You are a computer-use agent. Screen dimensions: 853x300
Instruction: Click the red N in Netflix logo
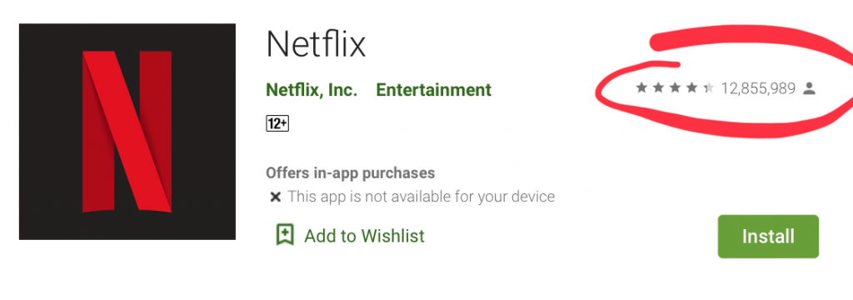tap(127, 131)
